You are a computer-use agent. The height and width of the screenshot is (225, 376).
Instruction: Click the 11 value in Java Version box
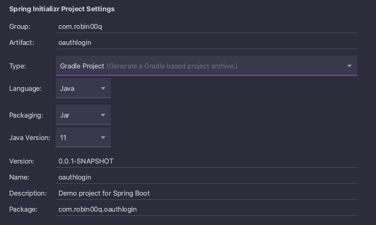point(63,138)
